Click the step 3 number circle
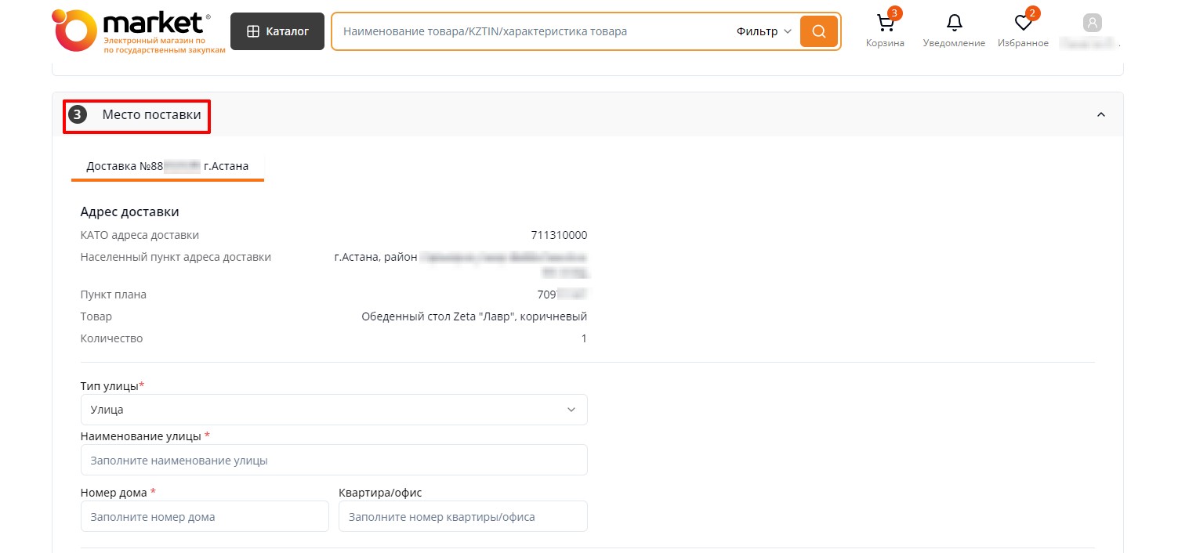The width and height of the screenshot is (1178, 553). point(77,115)
